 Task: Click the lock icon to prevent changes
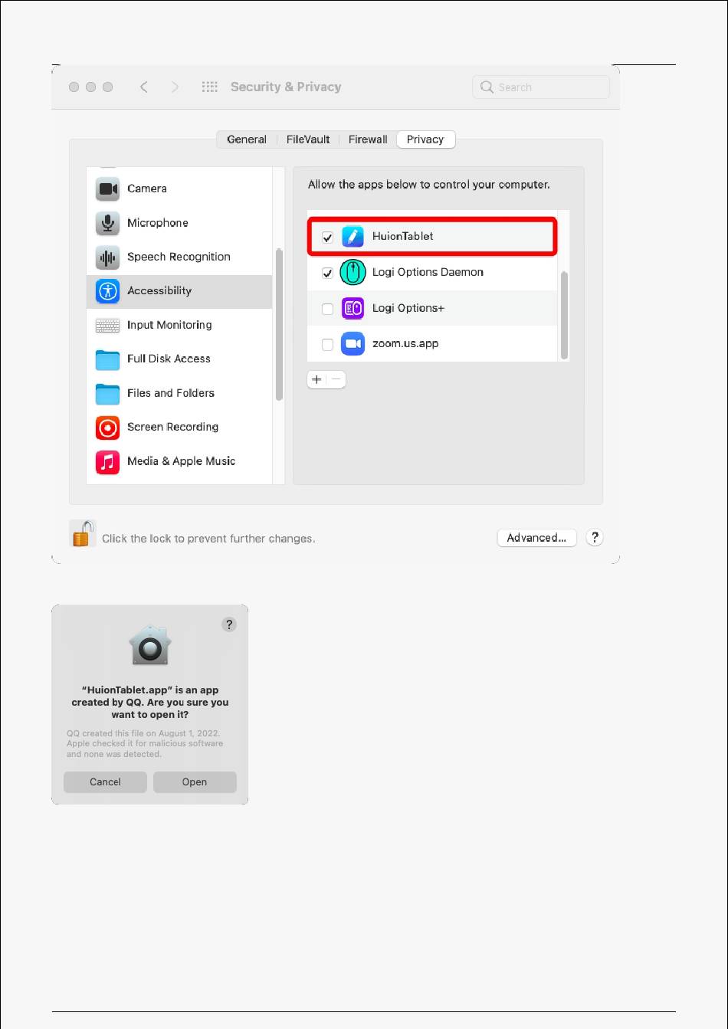tap(82, 533)
